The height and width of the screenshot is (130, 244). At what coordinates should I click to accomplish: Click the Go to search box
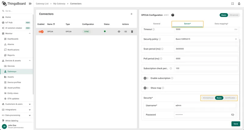[x=16, y=11]
